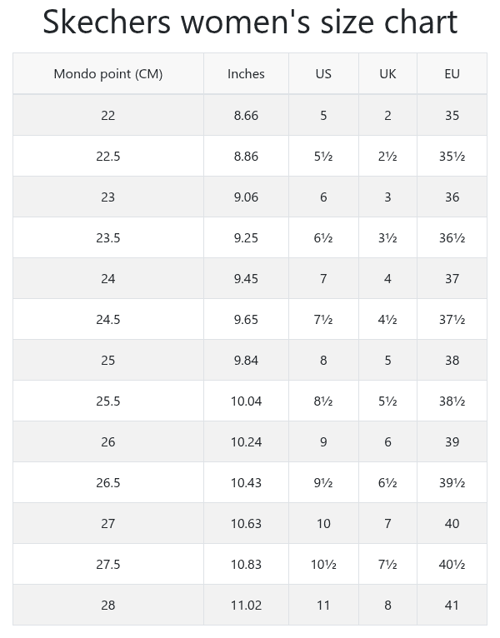Select EU size 41 cell

coord(452,605)
